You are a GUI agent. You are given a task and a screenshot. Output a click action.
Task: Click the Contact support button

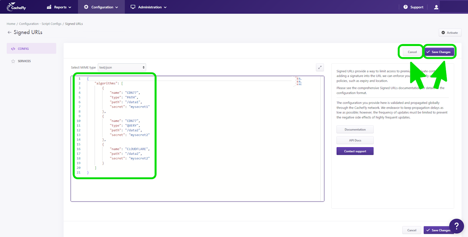(x=355, y=151)
